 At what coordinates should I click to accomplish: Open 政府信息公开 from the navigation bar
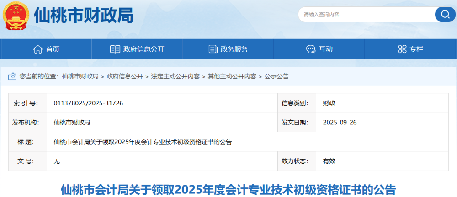click(143, 49)
